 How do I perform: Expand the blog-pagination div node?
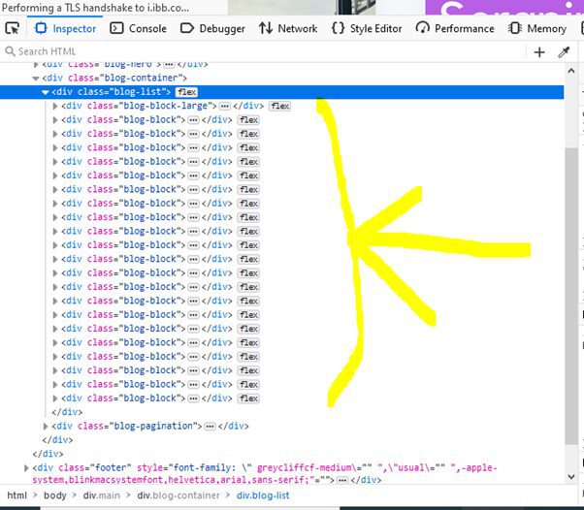coord(45,426)
